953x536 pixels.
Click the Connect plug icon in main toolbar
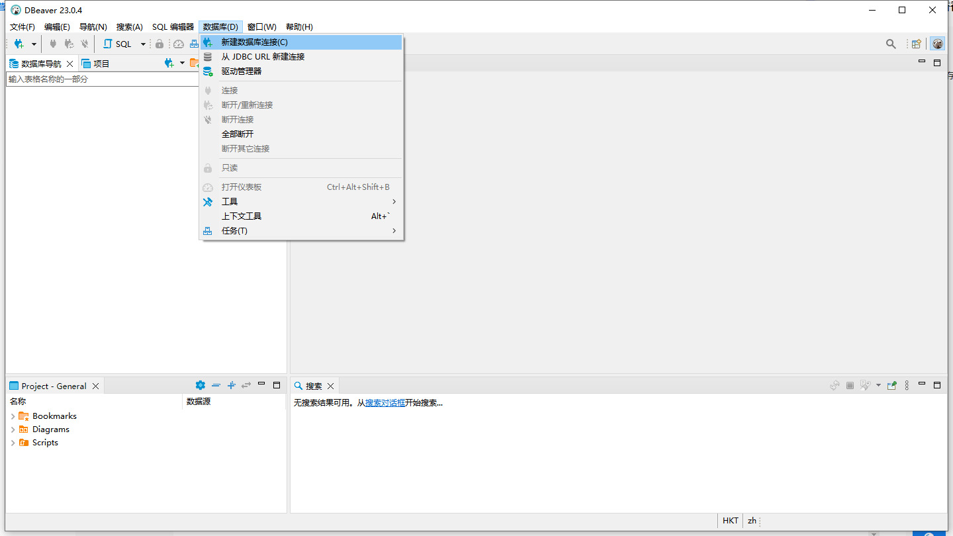pos(53,44)
